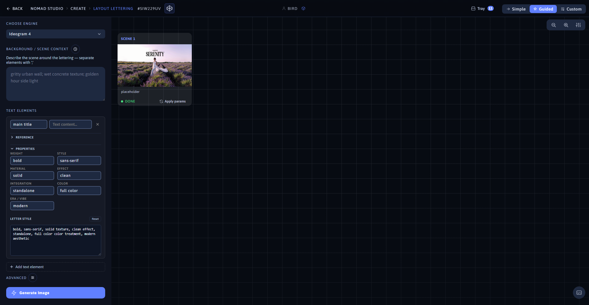Click the small cube icon beside BIRD
Image resolution: width=589 pixels, height=305 pixels.
point(303,9)
